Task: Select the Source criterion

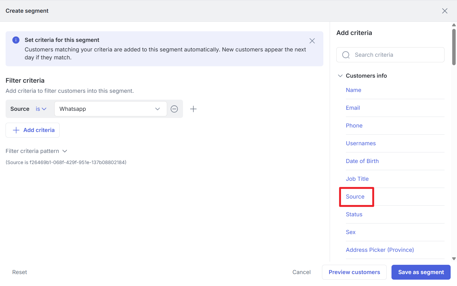Action: click(x=355, y=197)
